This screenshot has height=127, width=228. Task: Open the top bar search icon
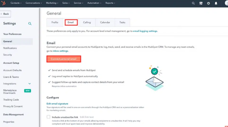point(193,3)
